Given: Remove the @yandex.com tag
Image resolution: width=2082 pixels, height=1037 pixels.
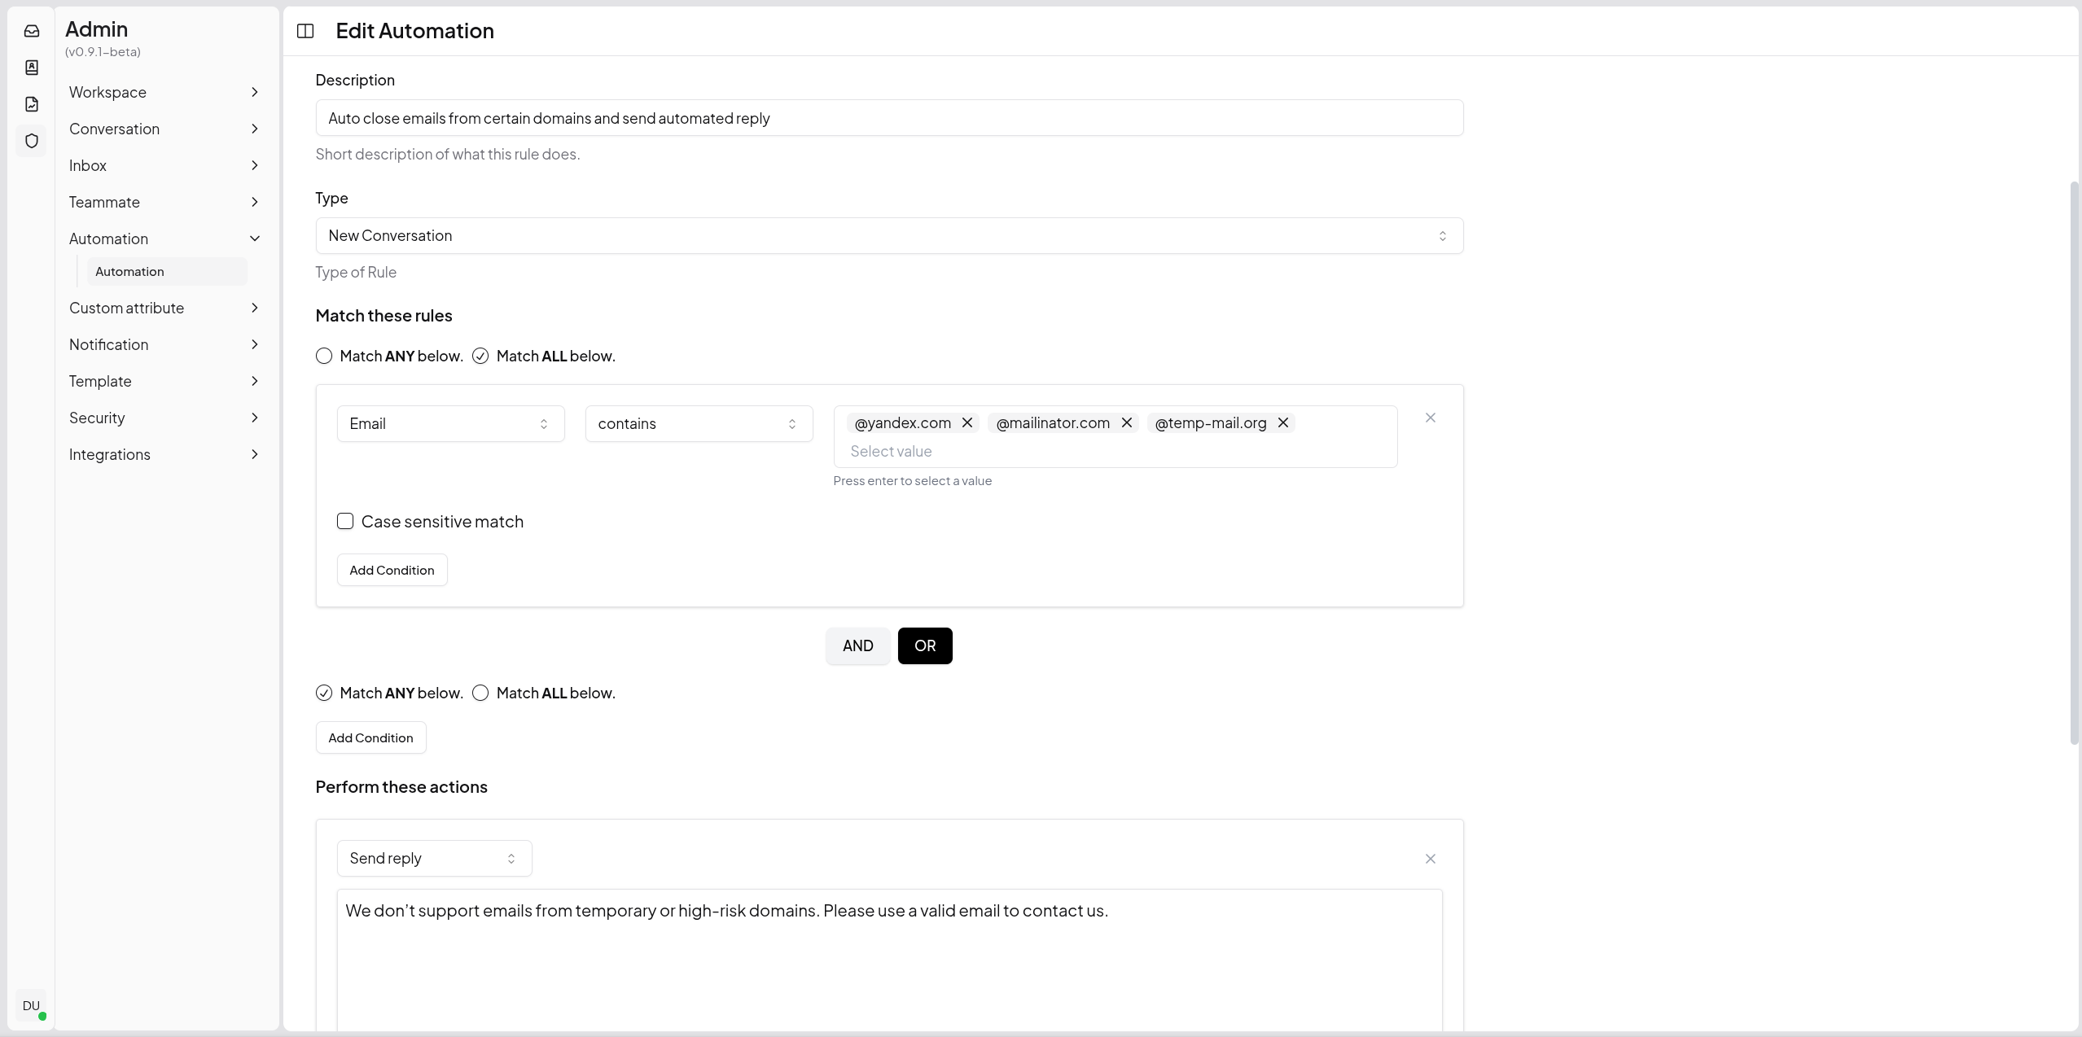Looking at the screenshot, I should (967, 422).
